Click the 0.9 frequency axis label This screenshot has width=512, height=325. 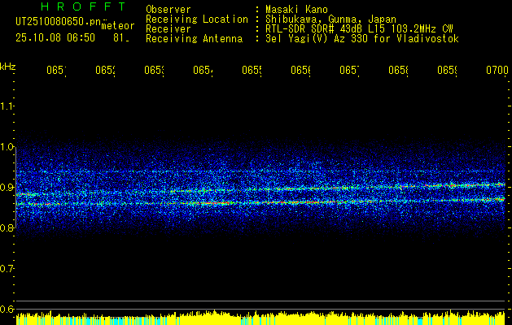pyautogui.click(x=7, y=188)
